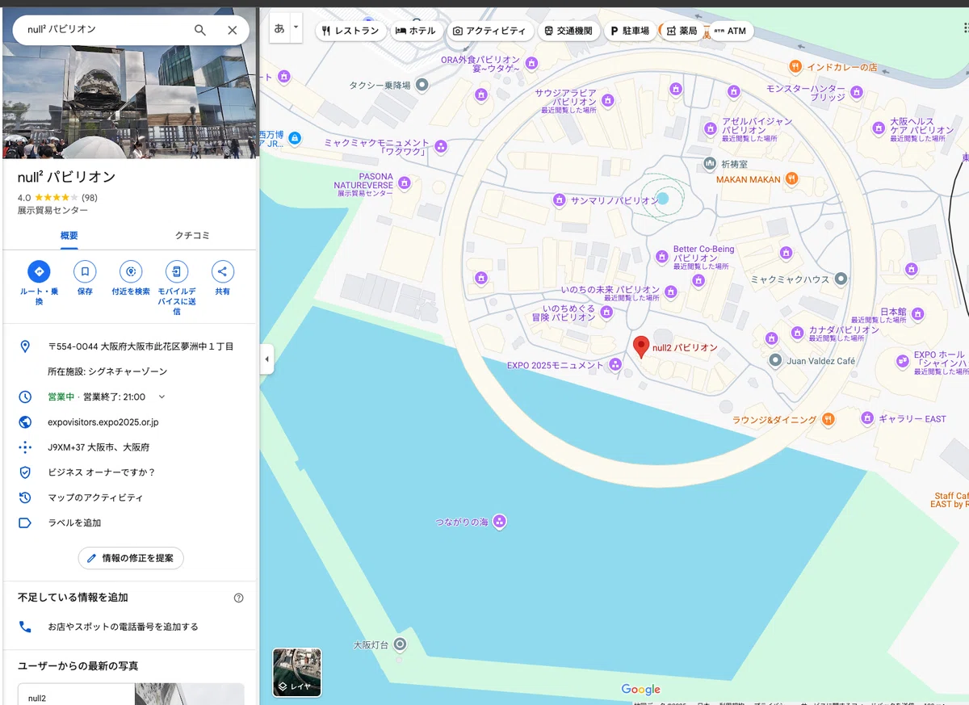Click the ラウンジ&ダイニング restaurant marker
Screen dimensions: 969x705
pyautogui.click(x=828, y=419)
